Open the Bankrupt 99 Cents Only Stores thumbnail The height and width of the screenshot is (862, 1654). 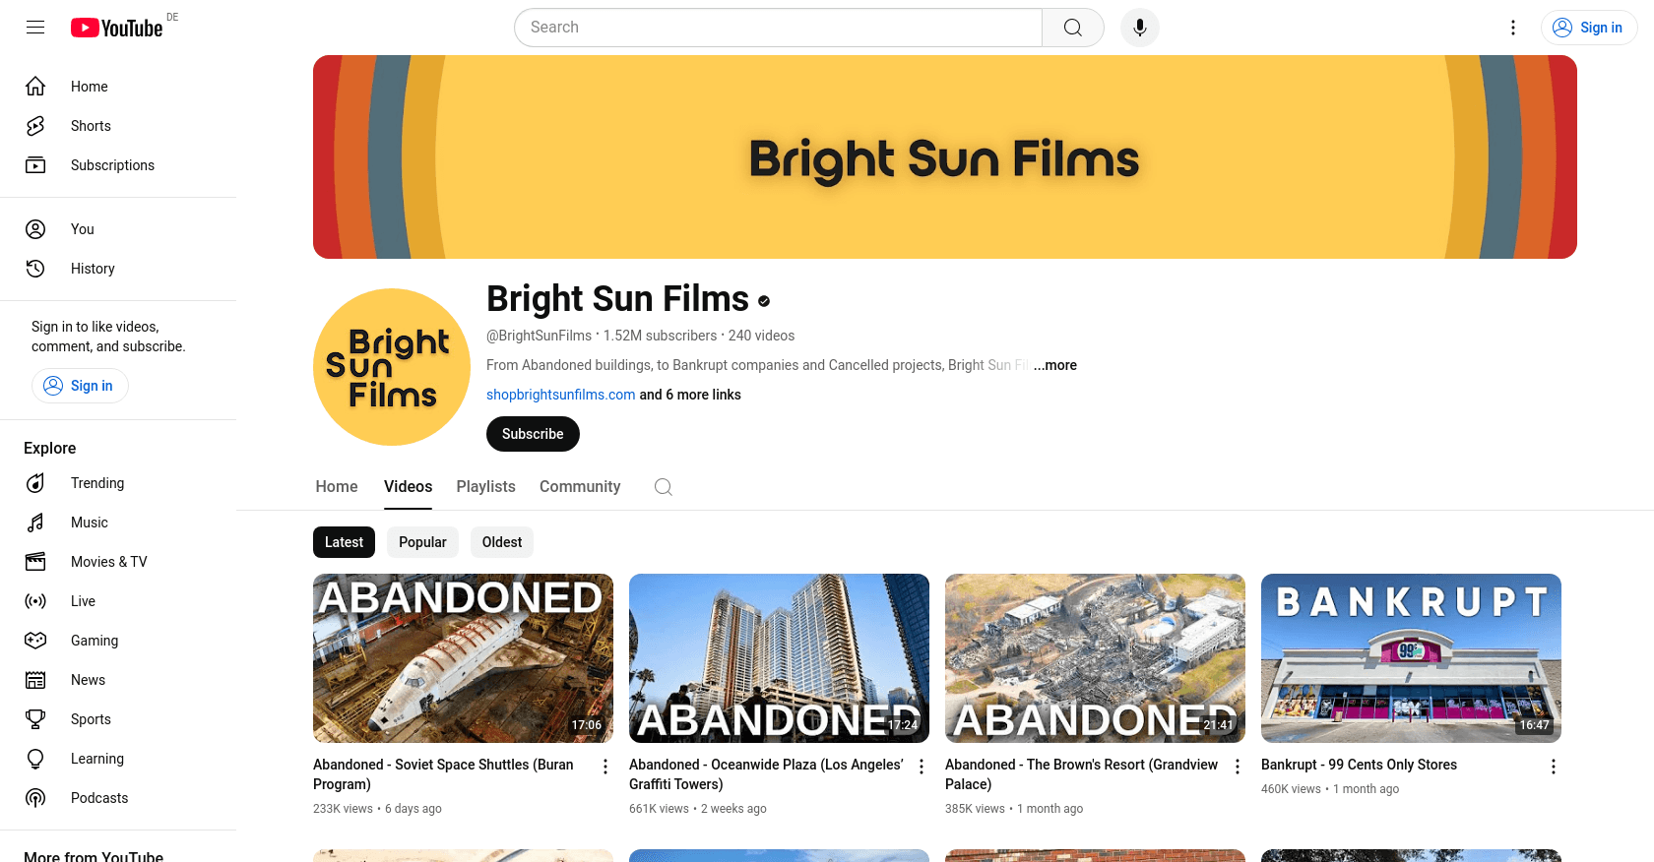(1411, 658)
